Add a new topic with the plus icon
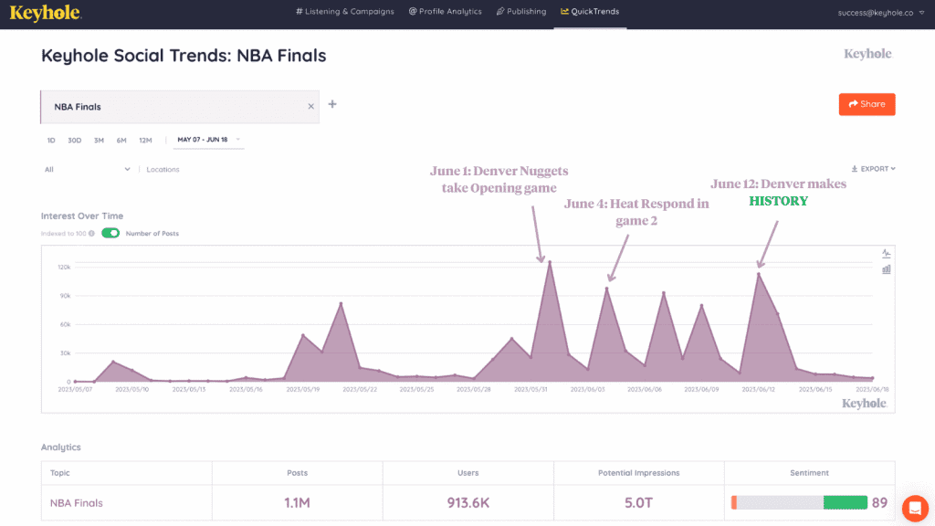Screen dimensions: 935x526 click(x=332, y=104)
